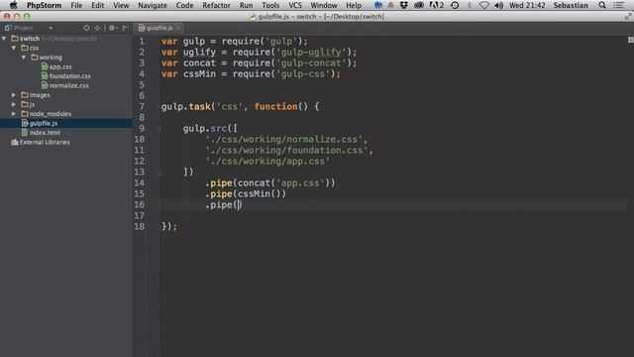Select foundation.css in project tree

(x=69, y=76)
